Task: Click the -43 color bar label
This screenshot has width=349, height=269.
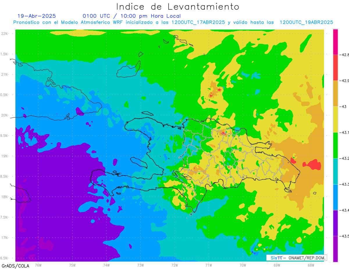Action: [x=343, y=106]
